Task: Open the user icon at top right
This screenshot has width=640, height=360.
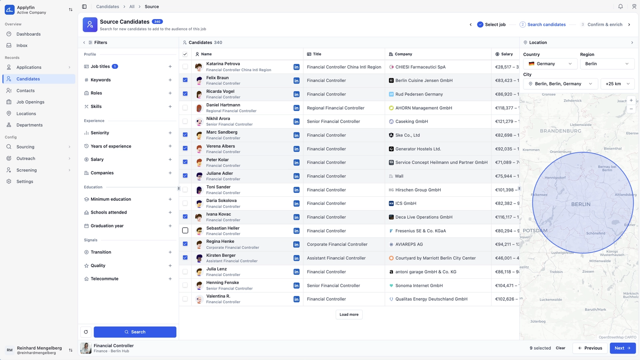Action: 634,6
